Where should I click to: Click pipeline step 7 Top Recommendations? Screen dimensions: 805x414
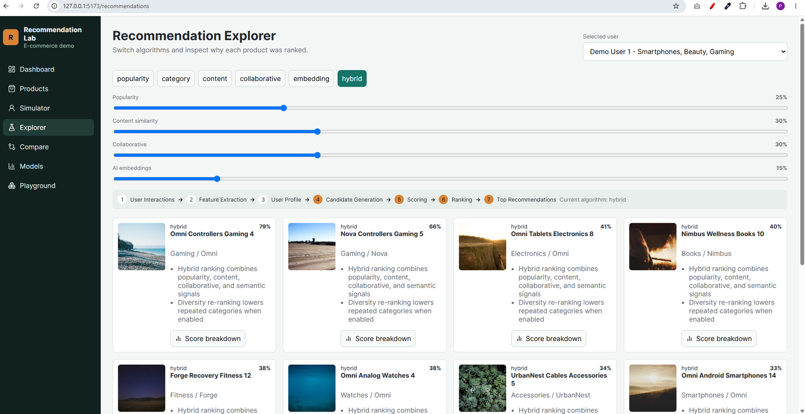click(x=520, y=200)
